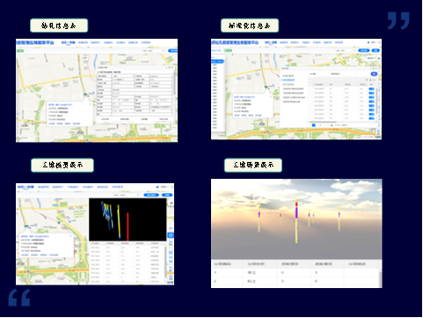Click the horizontal scrollbar under standardized data table
The height and width of the screenshot is (318, 423).
tap(323, 122)
